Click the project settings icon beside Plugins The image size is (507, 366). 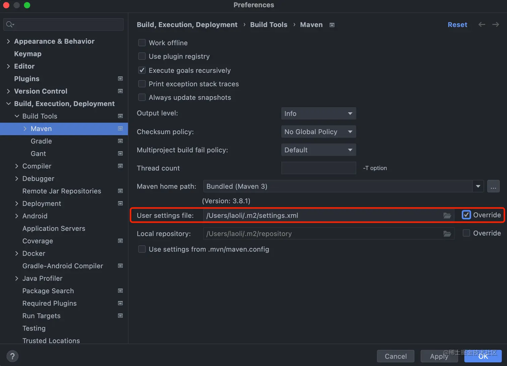click(120, 78)
